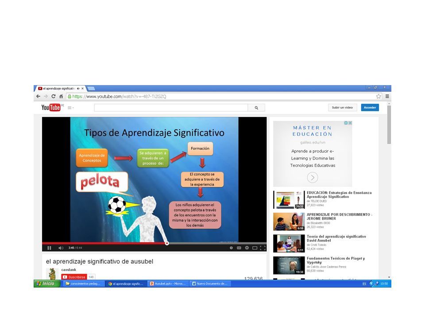Click the video title el aprendizaje significativo

[100, 261]
